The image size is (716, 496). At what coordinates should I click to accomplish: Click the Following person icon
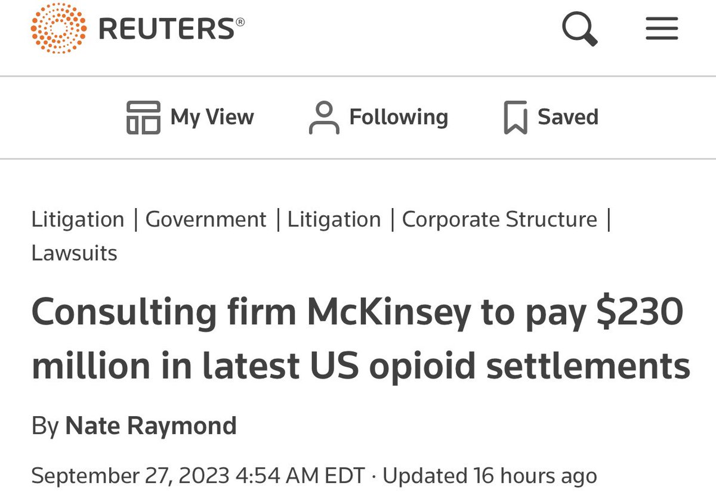pos(323,117)
